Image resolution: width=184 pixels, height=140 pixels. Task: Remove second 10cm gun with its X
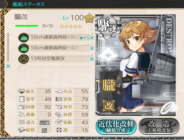point(92,48)
